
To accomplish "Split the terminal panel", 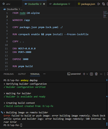I will [91, 74].
